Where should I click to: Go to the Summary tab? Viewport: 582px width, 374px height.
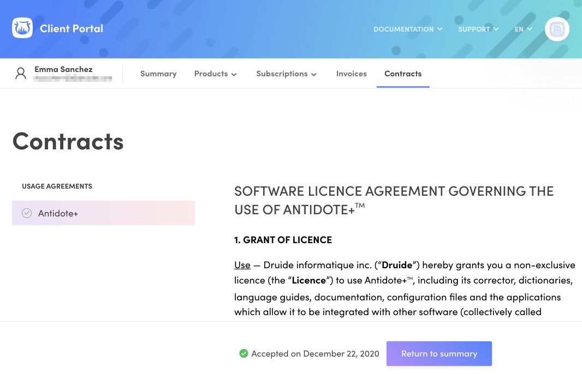[158, 74]
